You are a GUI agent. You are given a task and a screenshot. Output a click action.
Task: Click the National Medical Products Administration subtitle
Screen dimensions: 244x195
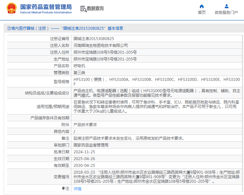[x=46, y=13]
